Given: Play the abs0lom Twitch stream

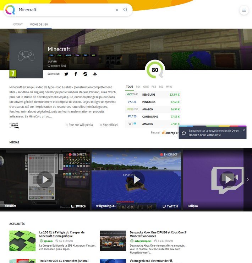Looking at the screenshot, I should tap(45, 179).
